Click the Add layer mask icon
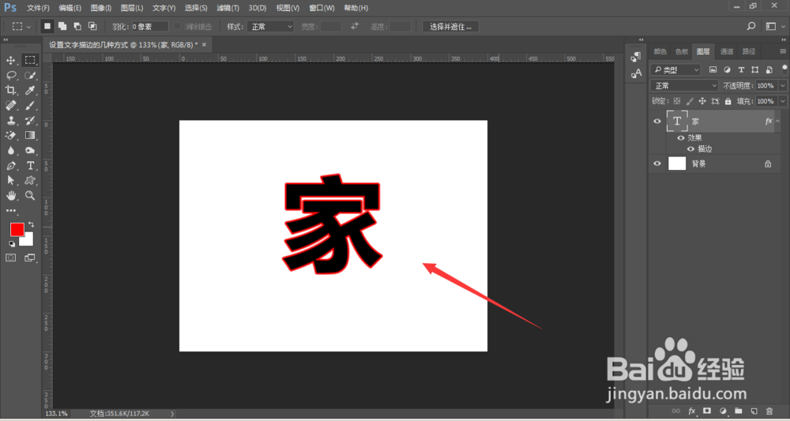This screenshot has height=421, width=790. pyautogui.click(x=707, y=411)
